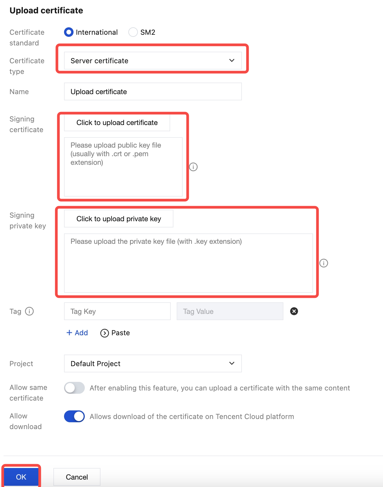
Task: Click info icon beside signing certificate box
Action: 193,167
